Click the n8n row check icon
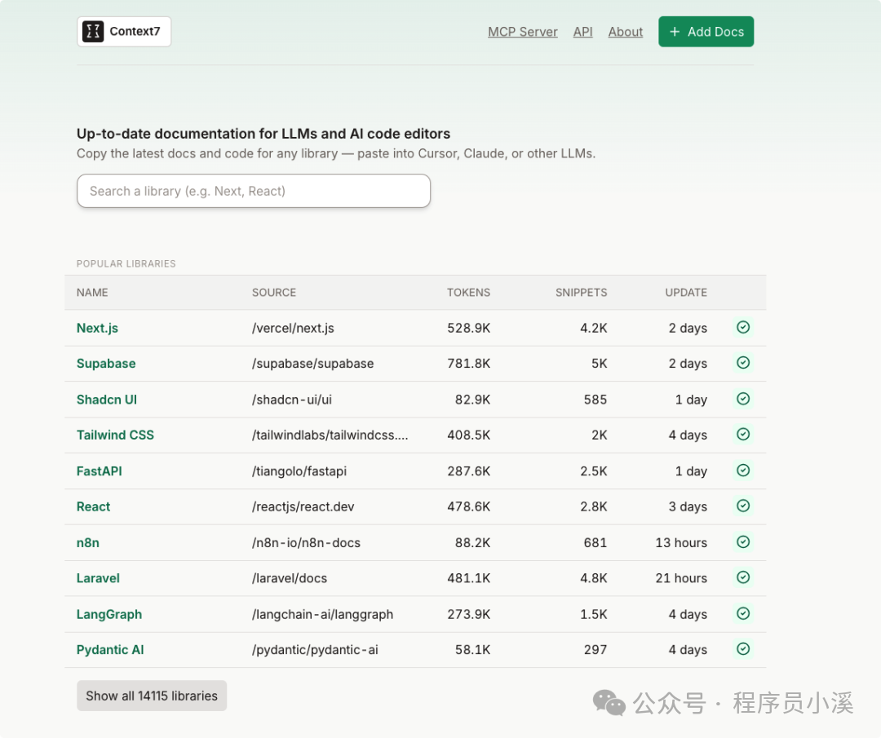This screenshot has height=738, width=881. 743,542
